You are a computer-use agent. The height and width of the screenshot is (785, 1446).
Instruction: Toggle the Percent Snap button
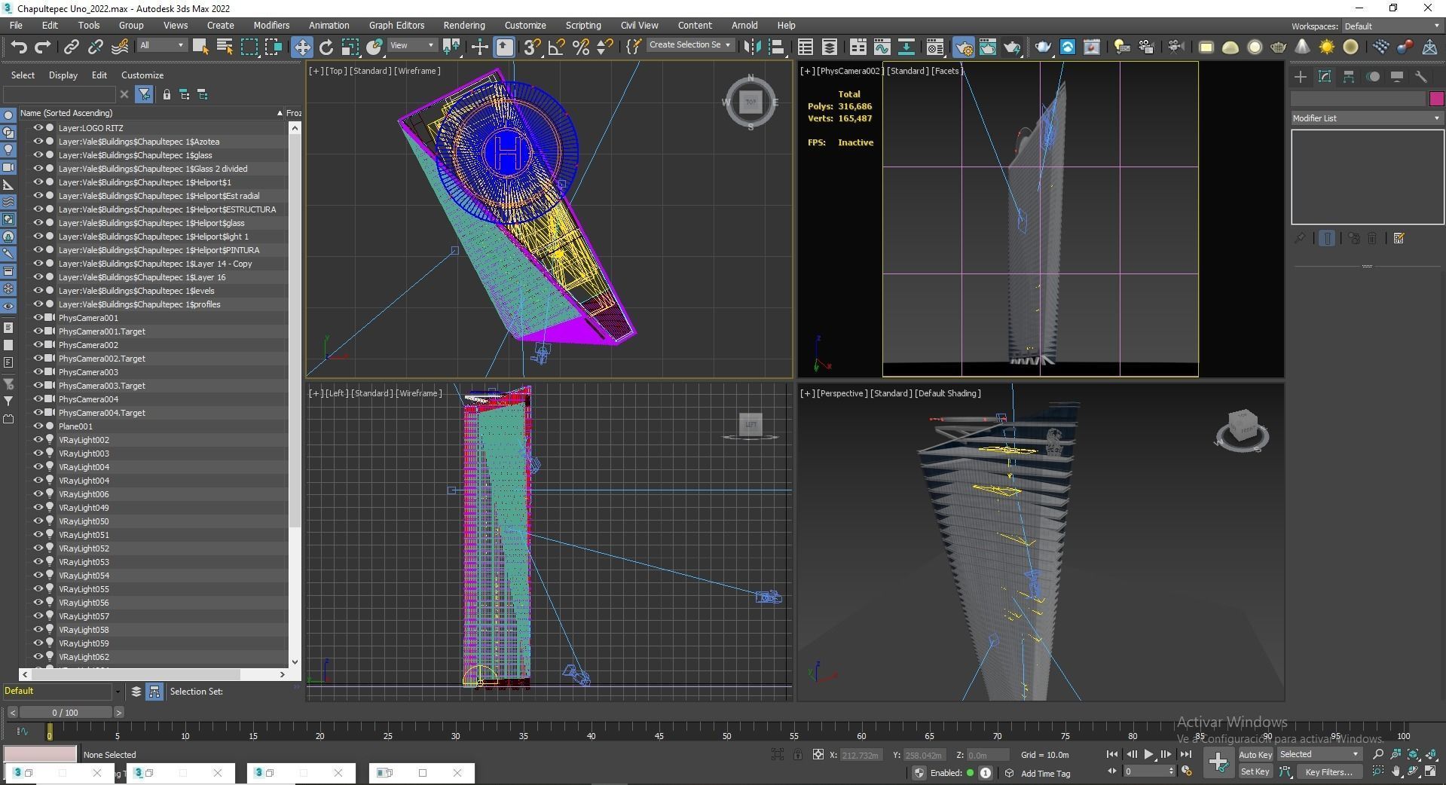(x=580, y=47)
